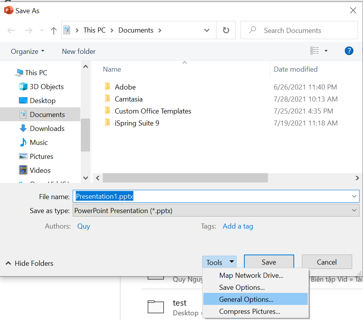The image size is (363, 320).
Task: Select Music in the navigation tree
Action: (39, 142)
